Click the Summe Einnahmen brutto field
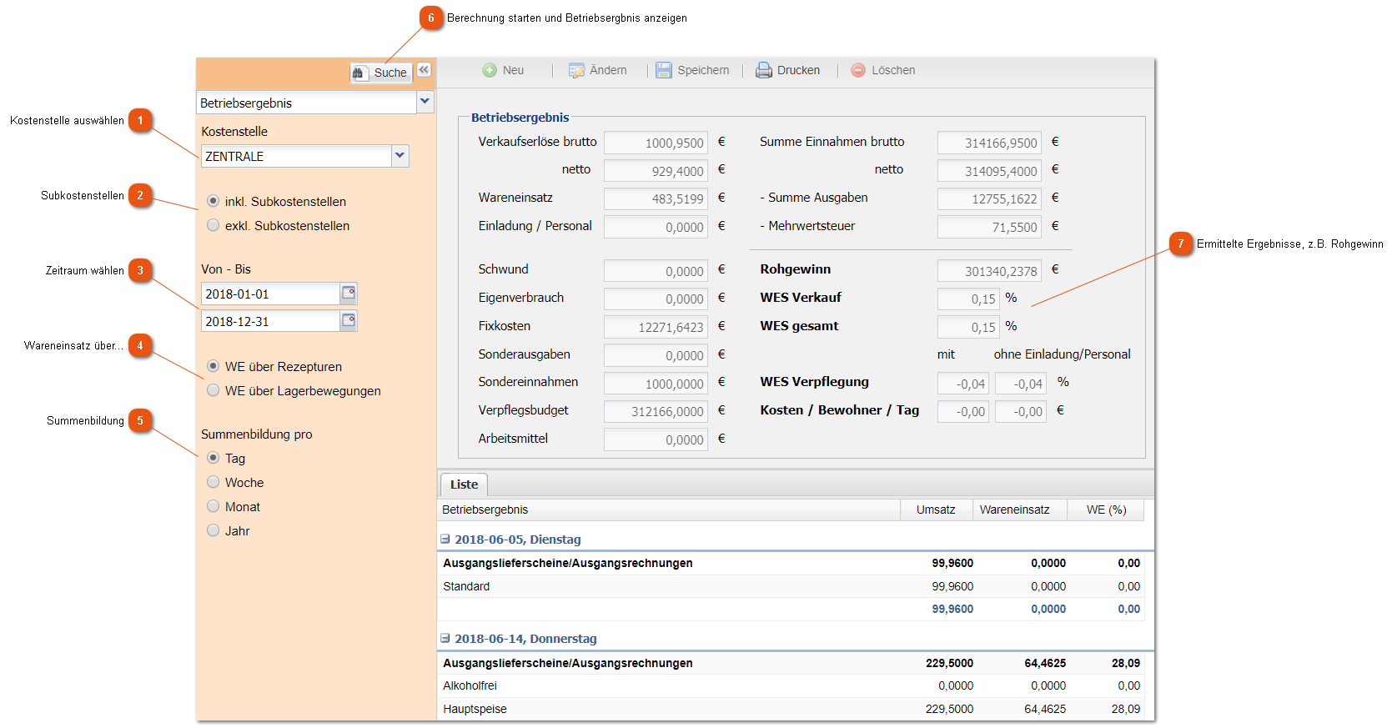The width and height of the screenshot is (1397, 728). click(989, 143)
